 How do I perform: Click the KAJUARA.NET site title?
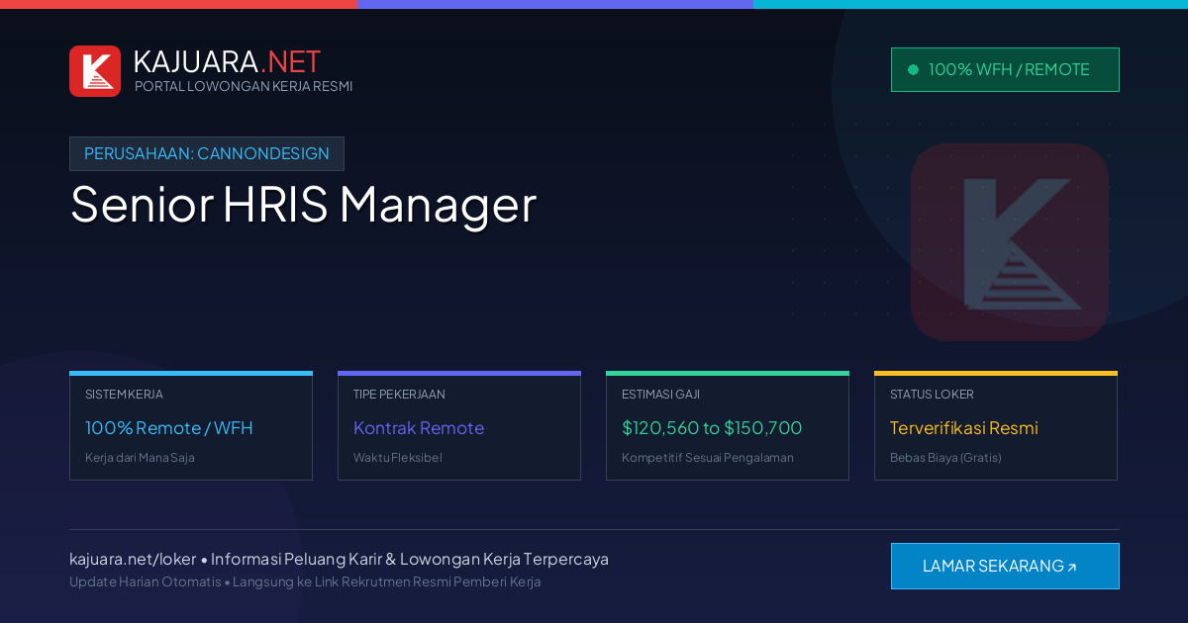point(227,61)
